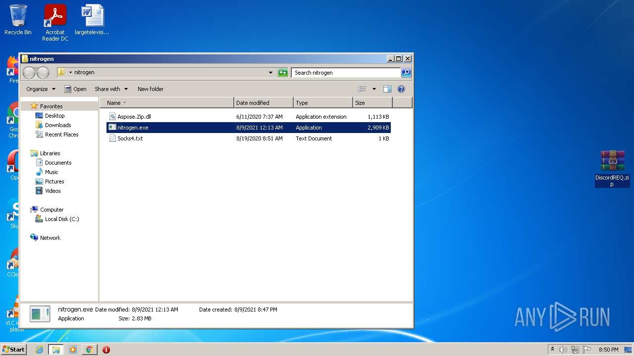
Task: Select the DiscordREQ.zip archive on the desktop
Action: [612, 169]
